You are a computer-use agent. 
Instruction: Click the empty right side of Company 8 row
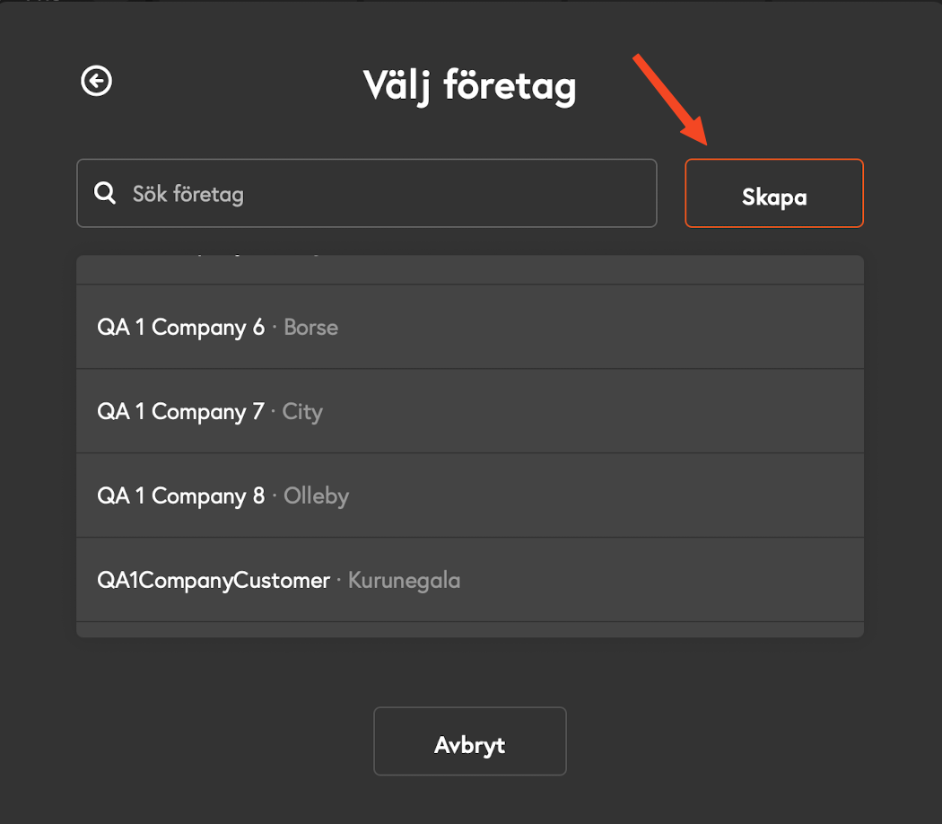point(606,495)
